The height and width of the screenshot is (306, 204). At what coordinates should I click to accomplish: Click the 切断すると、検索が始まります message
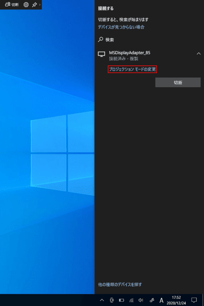click(123, 20)
